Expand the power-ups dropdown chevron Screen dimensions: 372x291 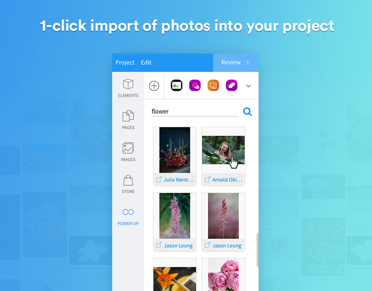pos(248,86)
